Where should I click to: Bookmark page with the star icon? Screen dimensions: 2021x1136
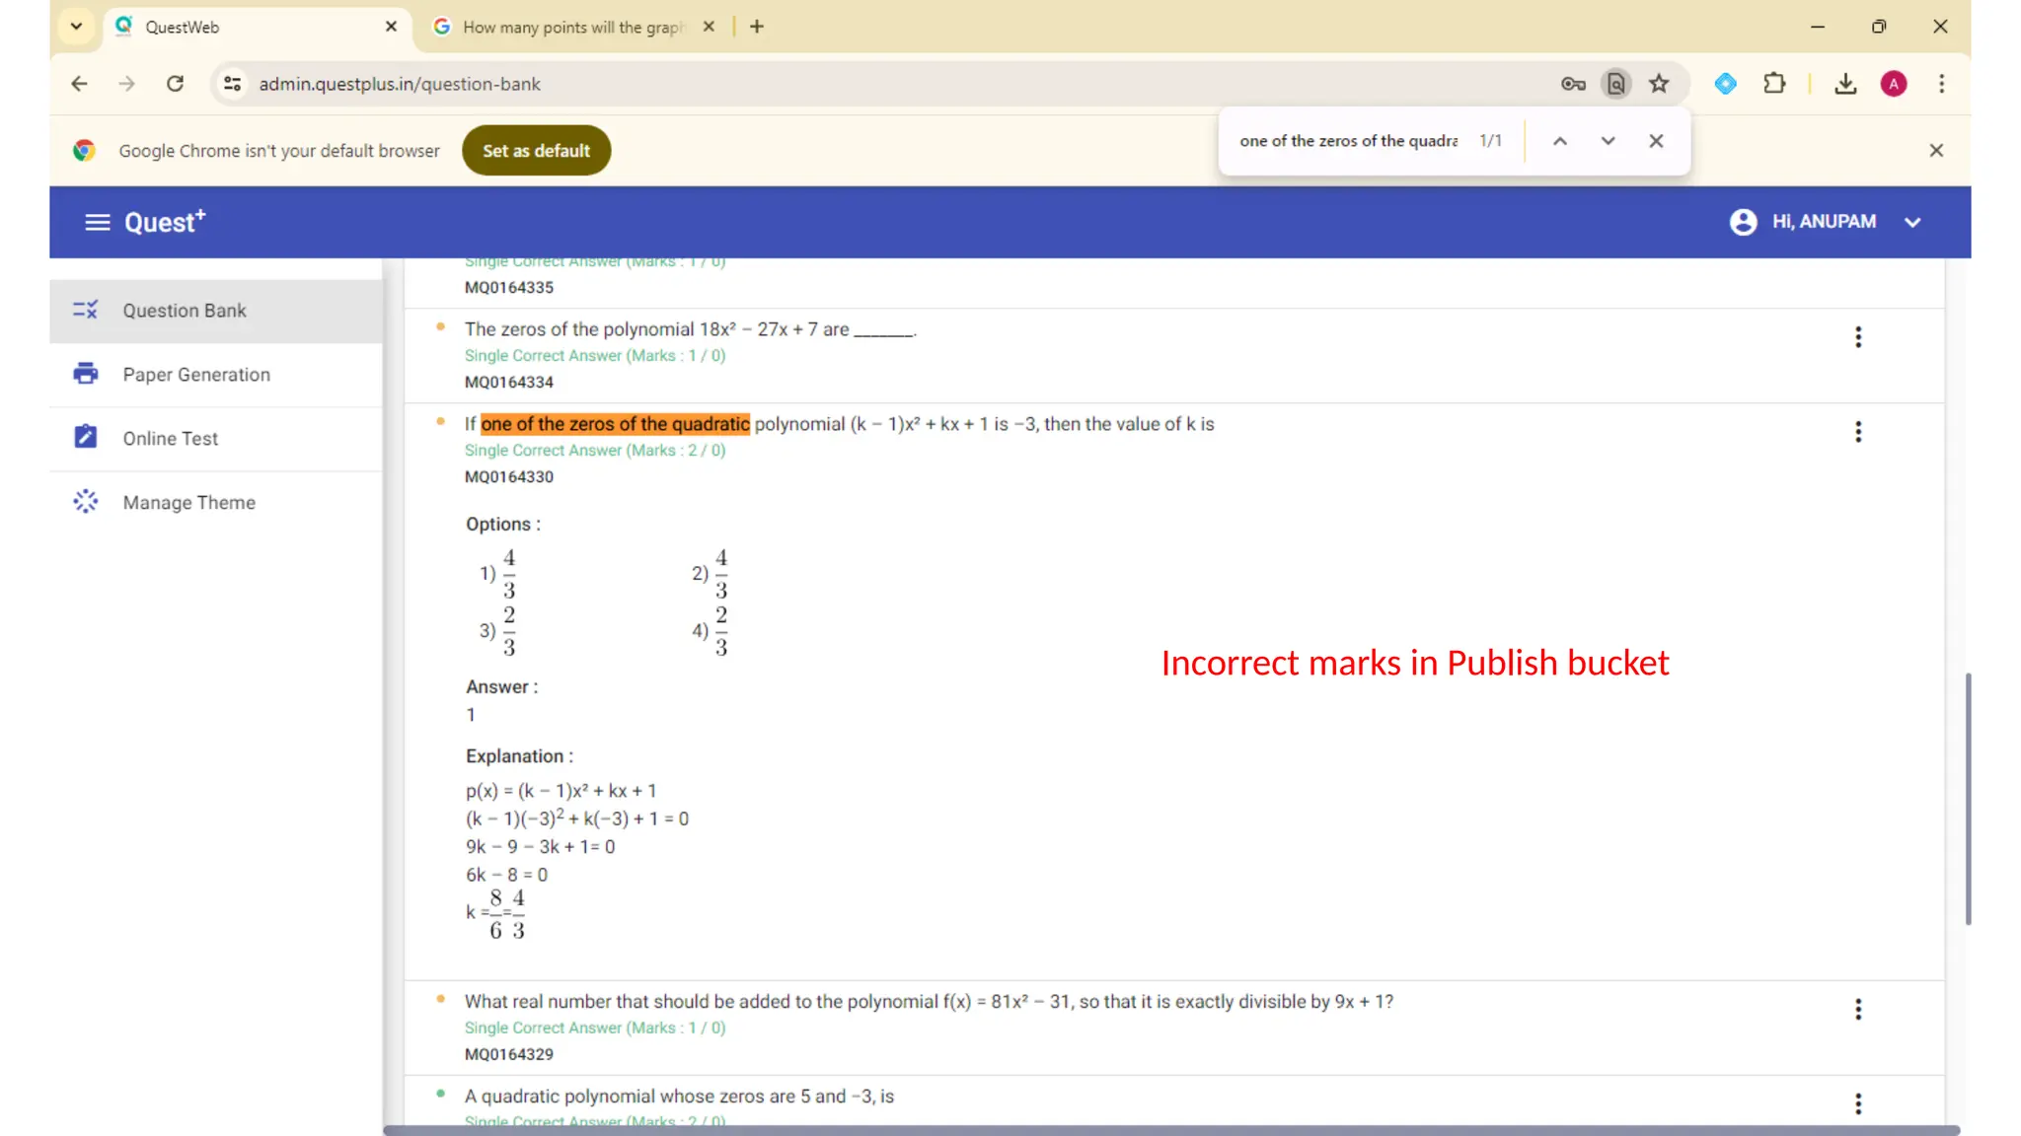[1659, 84]
